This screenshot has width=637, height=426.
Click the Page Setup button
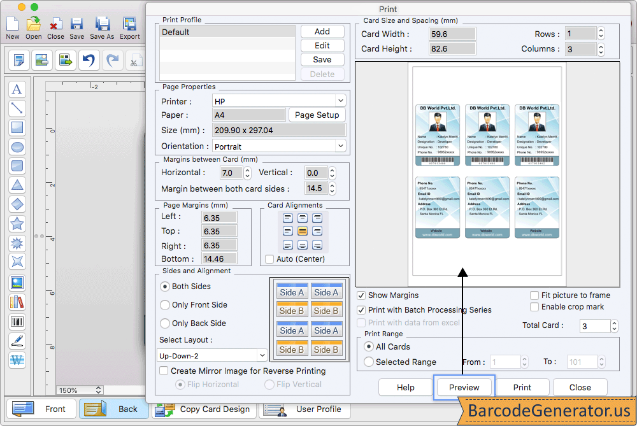tap(317, 115)
